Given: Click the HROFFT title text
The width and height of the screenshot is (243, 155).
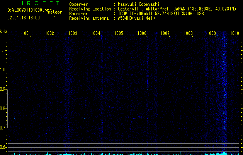Looking at the screenshot, I should (39, 3).
